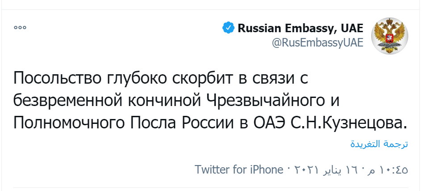Open the Twitter for iPhone source link
The height and width of the screenshot is (191, 423).
tap(239, 170)
